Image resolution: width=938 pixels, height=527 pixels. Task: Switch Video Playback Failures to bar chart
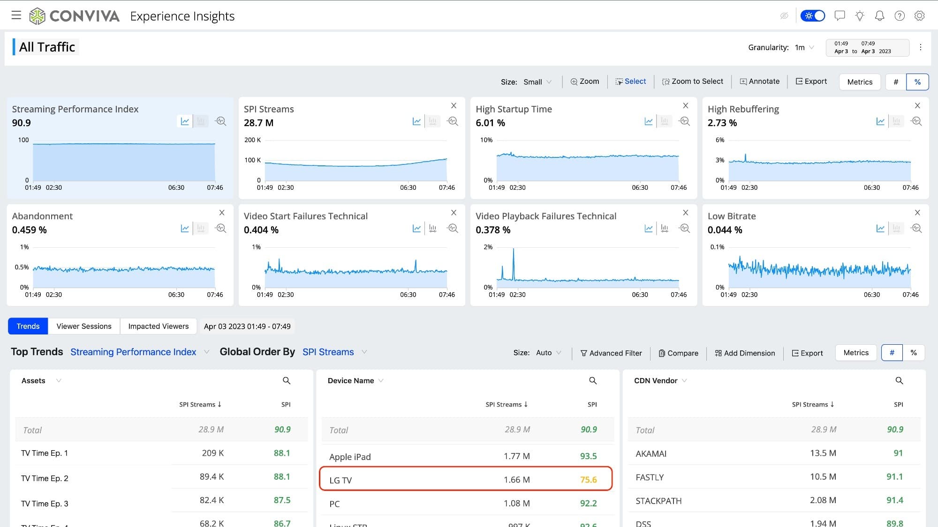click(665, 229)
